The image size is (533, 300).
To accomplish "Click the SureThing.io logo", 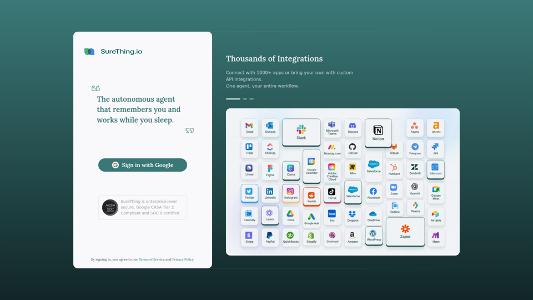I will (x=113, y=52).
